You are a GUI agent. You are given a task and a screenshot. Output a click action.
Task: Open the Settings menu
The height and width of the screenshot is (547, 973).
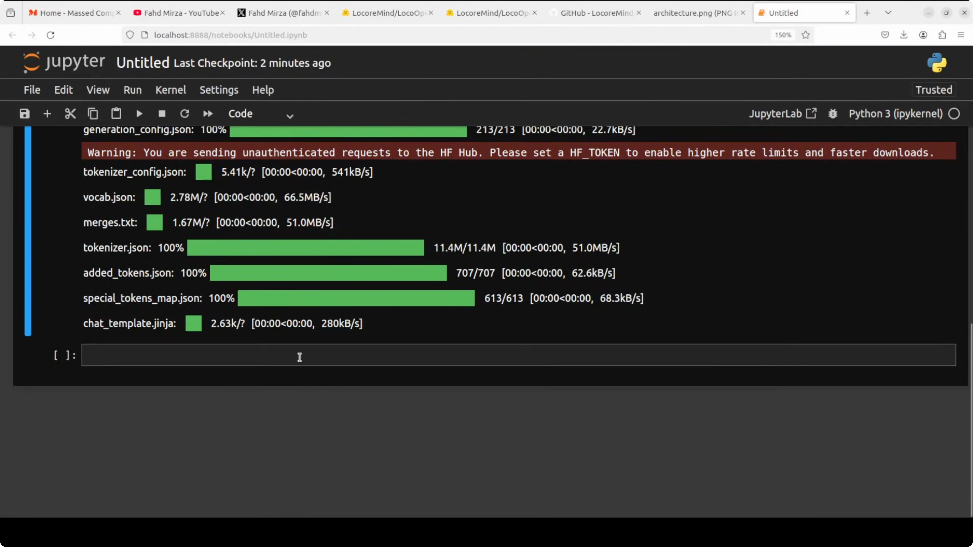coord(219,90)
